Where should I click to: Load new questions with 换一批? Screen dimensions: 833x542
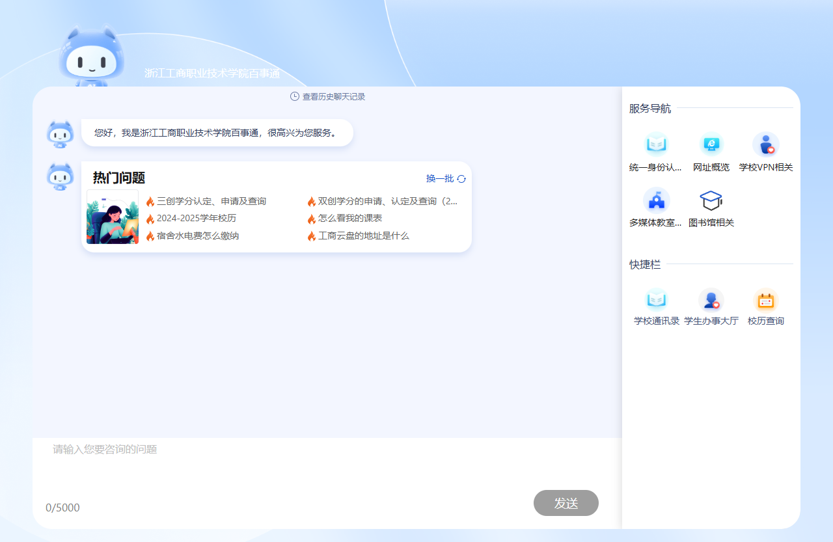point(440,179)
